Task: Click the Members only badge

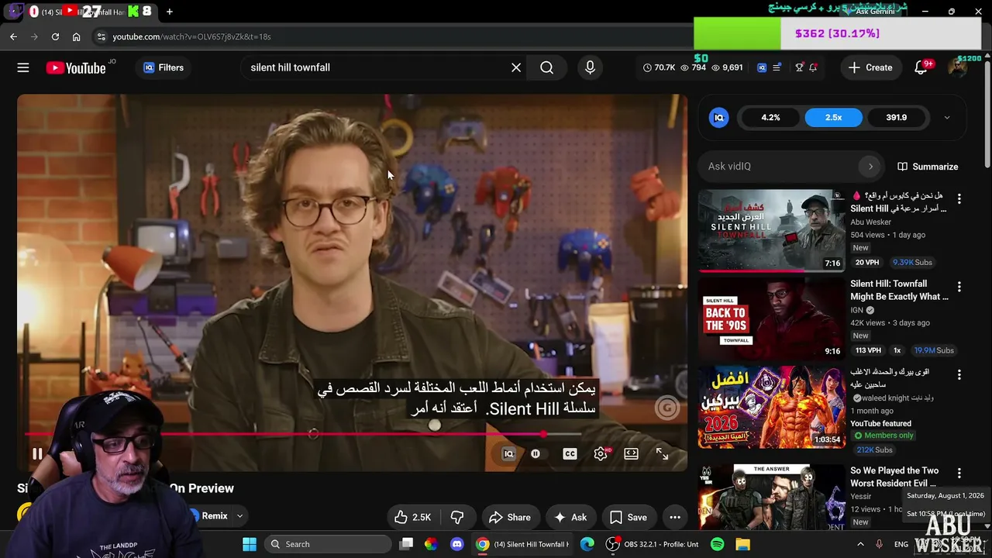Action: [x=884, y=436]
